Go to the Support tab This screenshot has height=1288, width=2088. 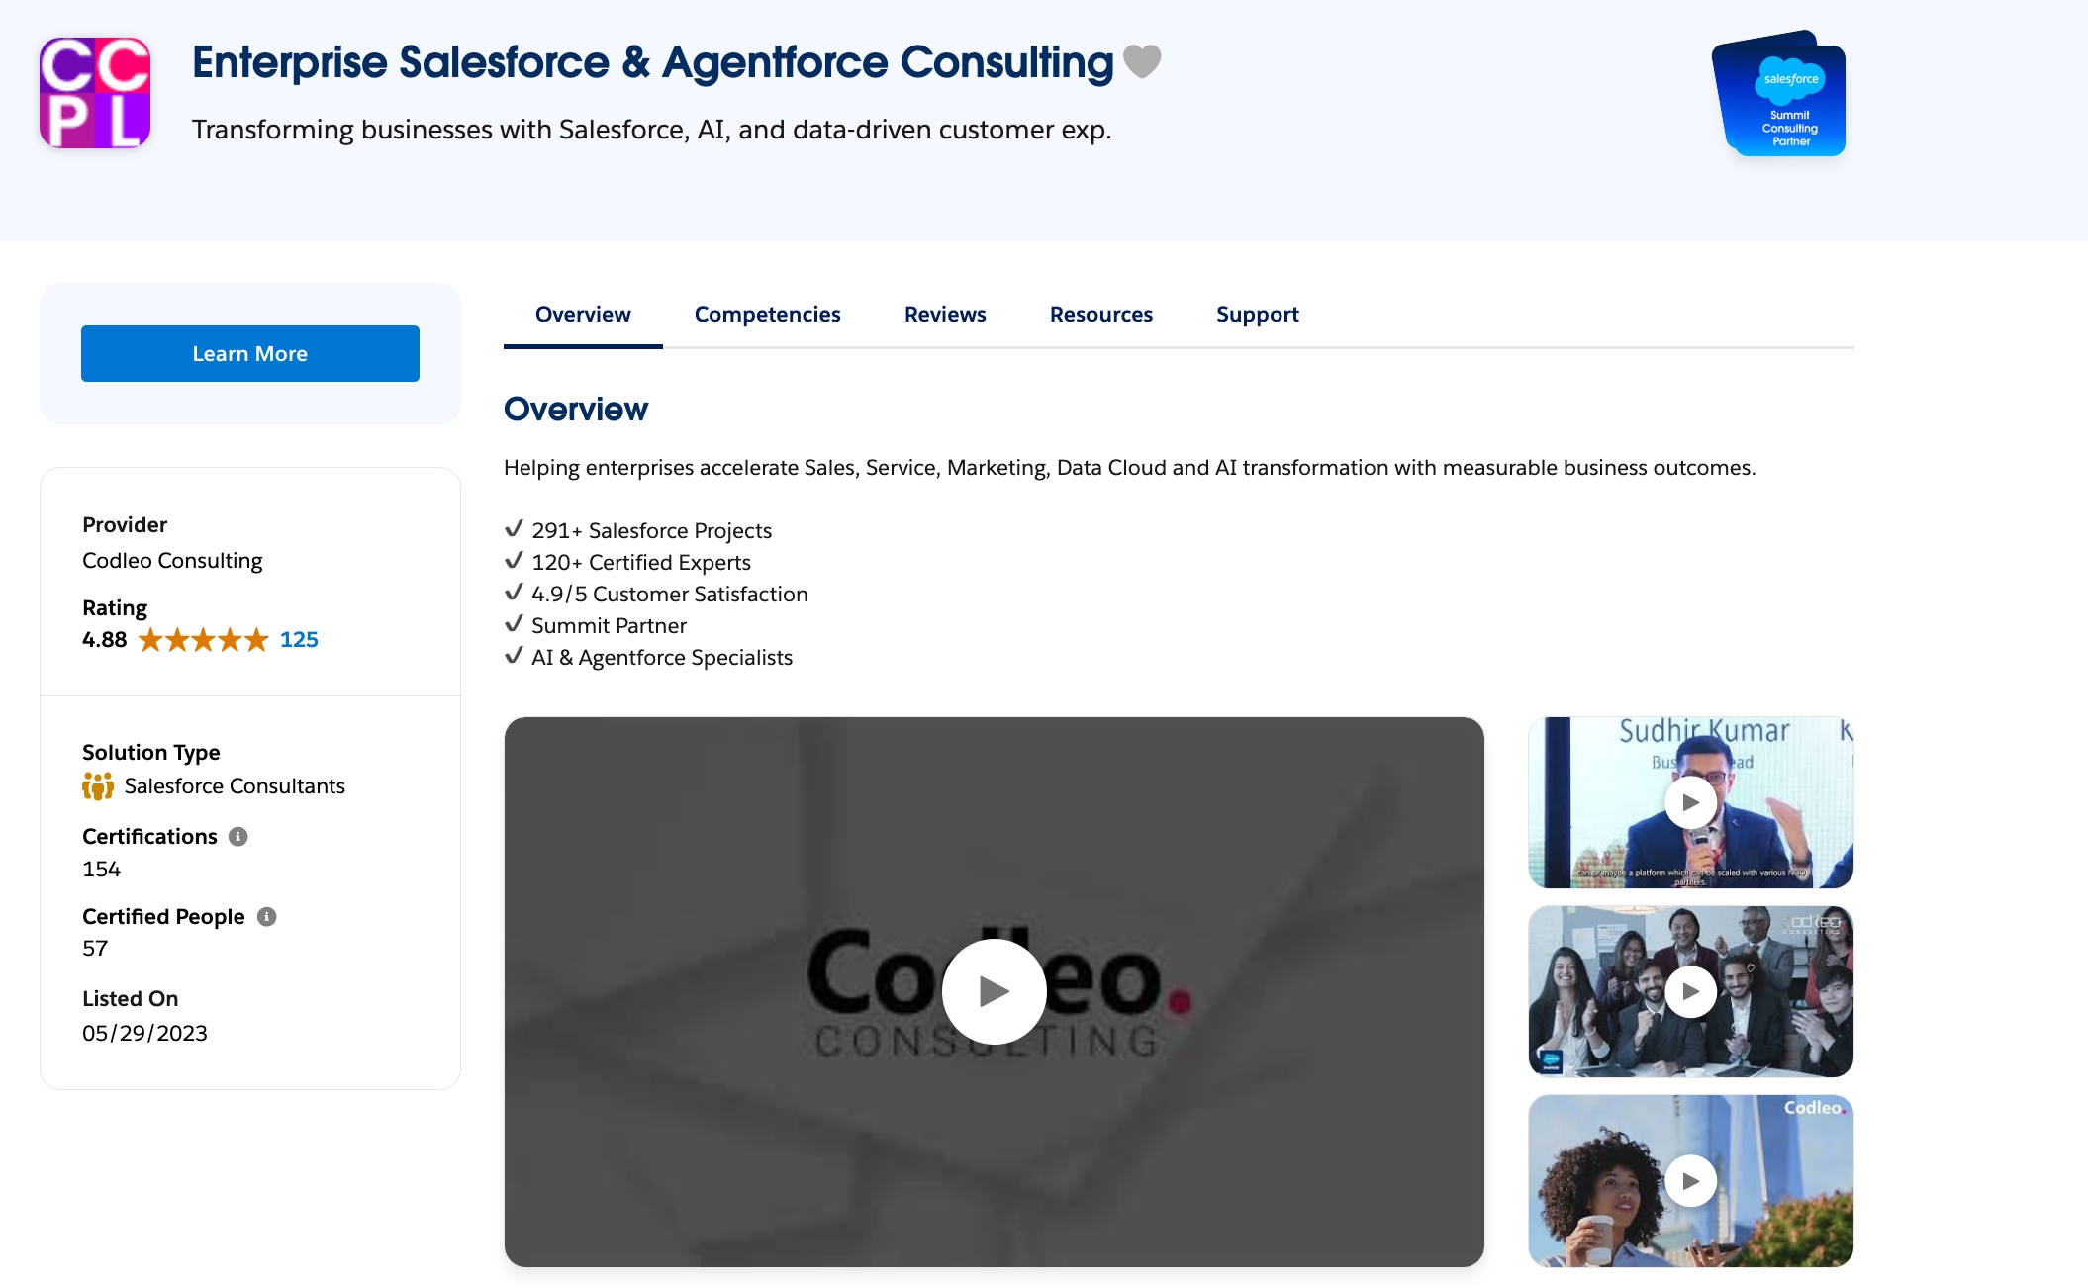tap(1258, 315)
